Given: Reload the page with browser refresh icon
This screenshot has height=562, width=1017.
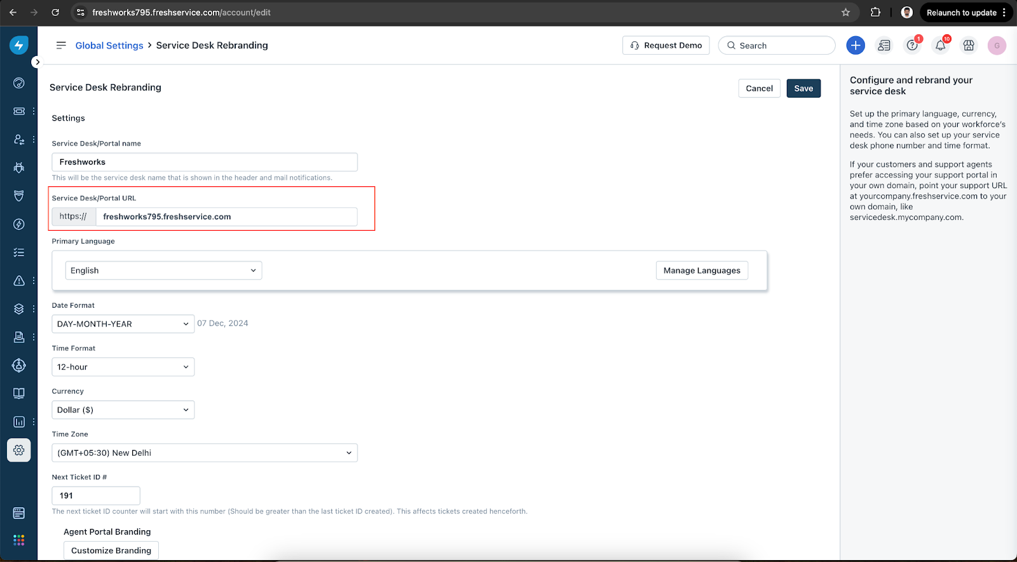Looking at the screenshot, I should [x=55, y=12].
